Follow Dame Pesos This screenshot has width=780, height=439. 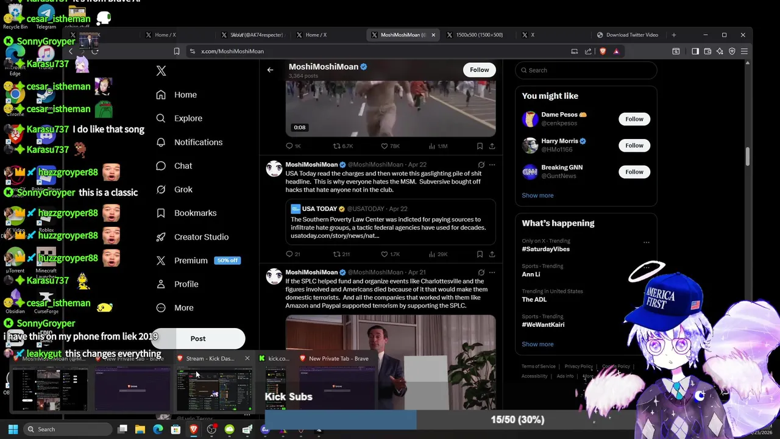pos(634,119)
